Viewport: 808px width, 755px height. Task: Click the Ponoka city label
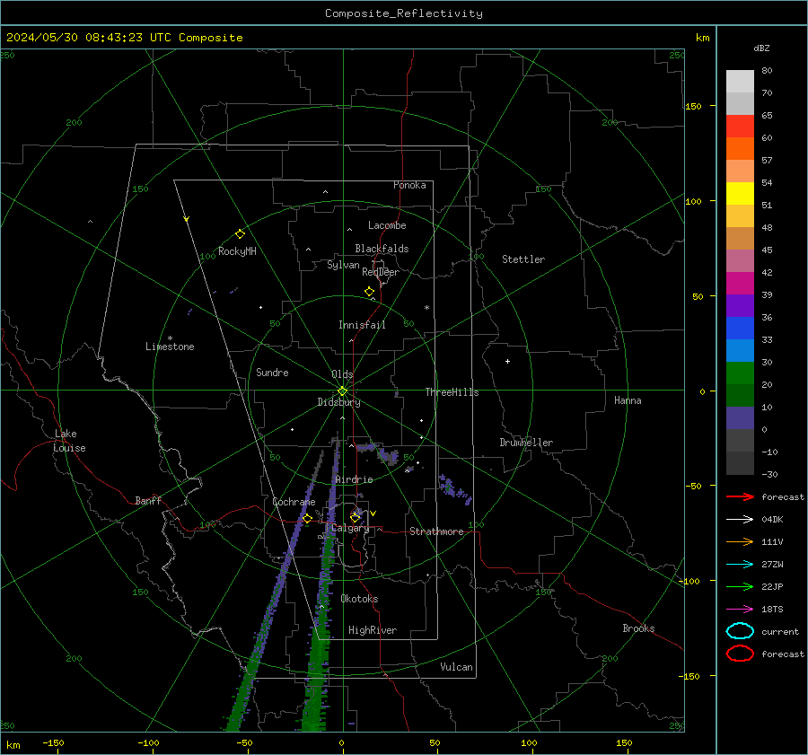pos(409,185)
